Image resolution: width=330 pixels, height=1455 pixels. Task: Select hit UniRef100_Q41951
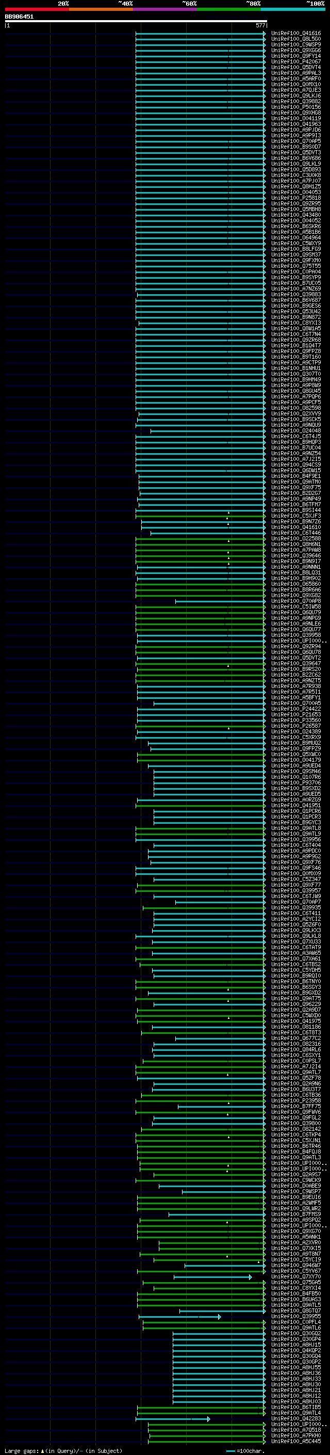tap(296, 806)
